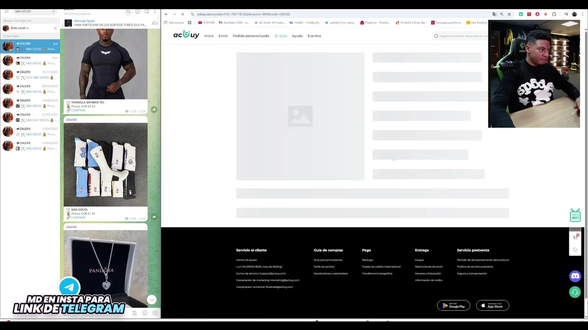This screenshot has width=588, height=330.
Task: Open the shopping cart floating icon
Action: (x=575, y=237)
